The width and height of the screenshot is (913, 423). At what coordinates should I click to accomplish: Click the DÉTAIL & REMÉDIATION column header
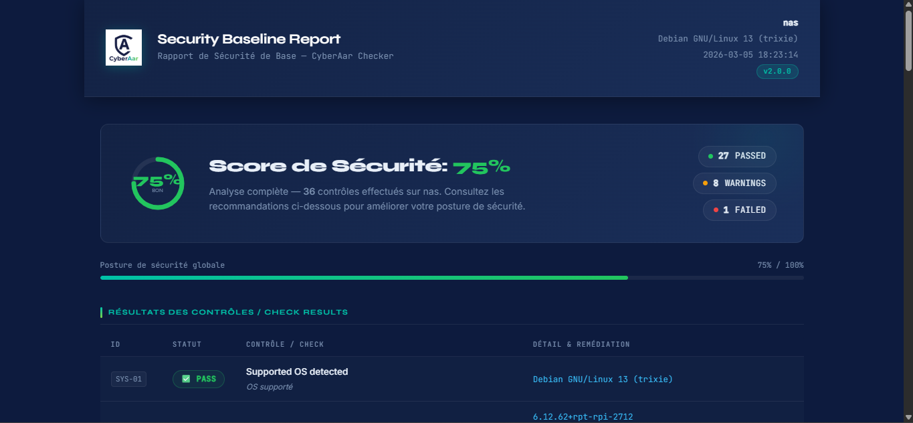coord(581,344)
